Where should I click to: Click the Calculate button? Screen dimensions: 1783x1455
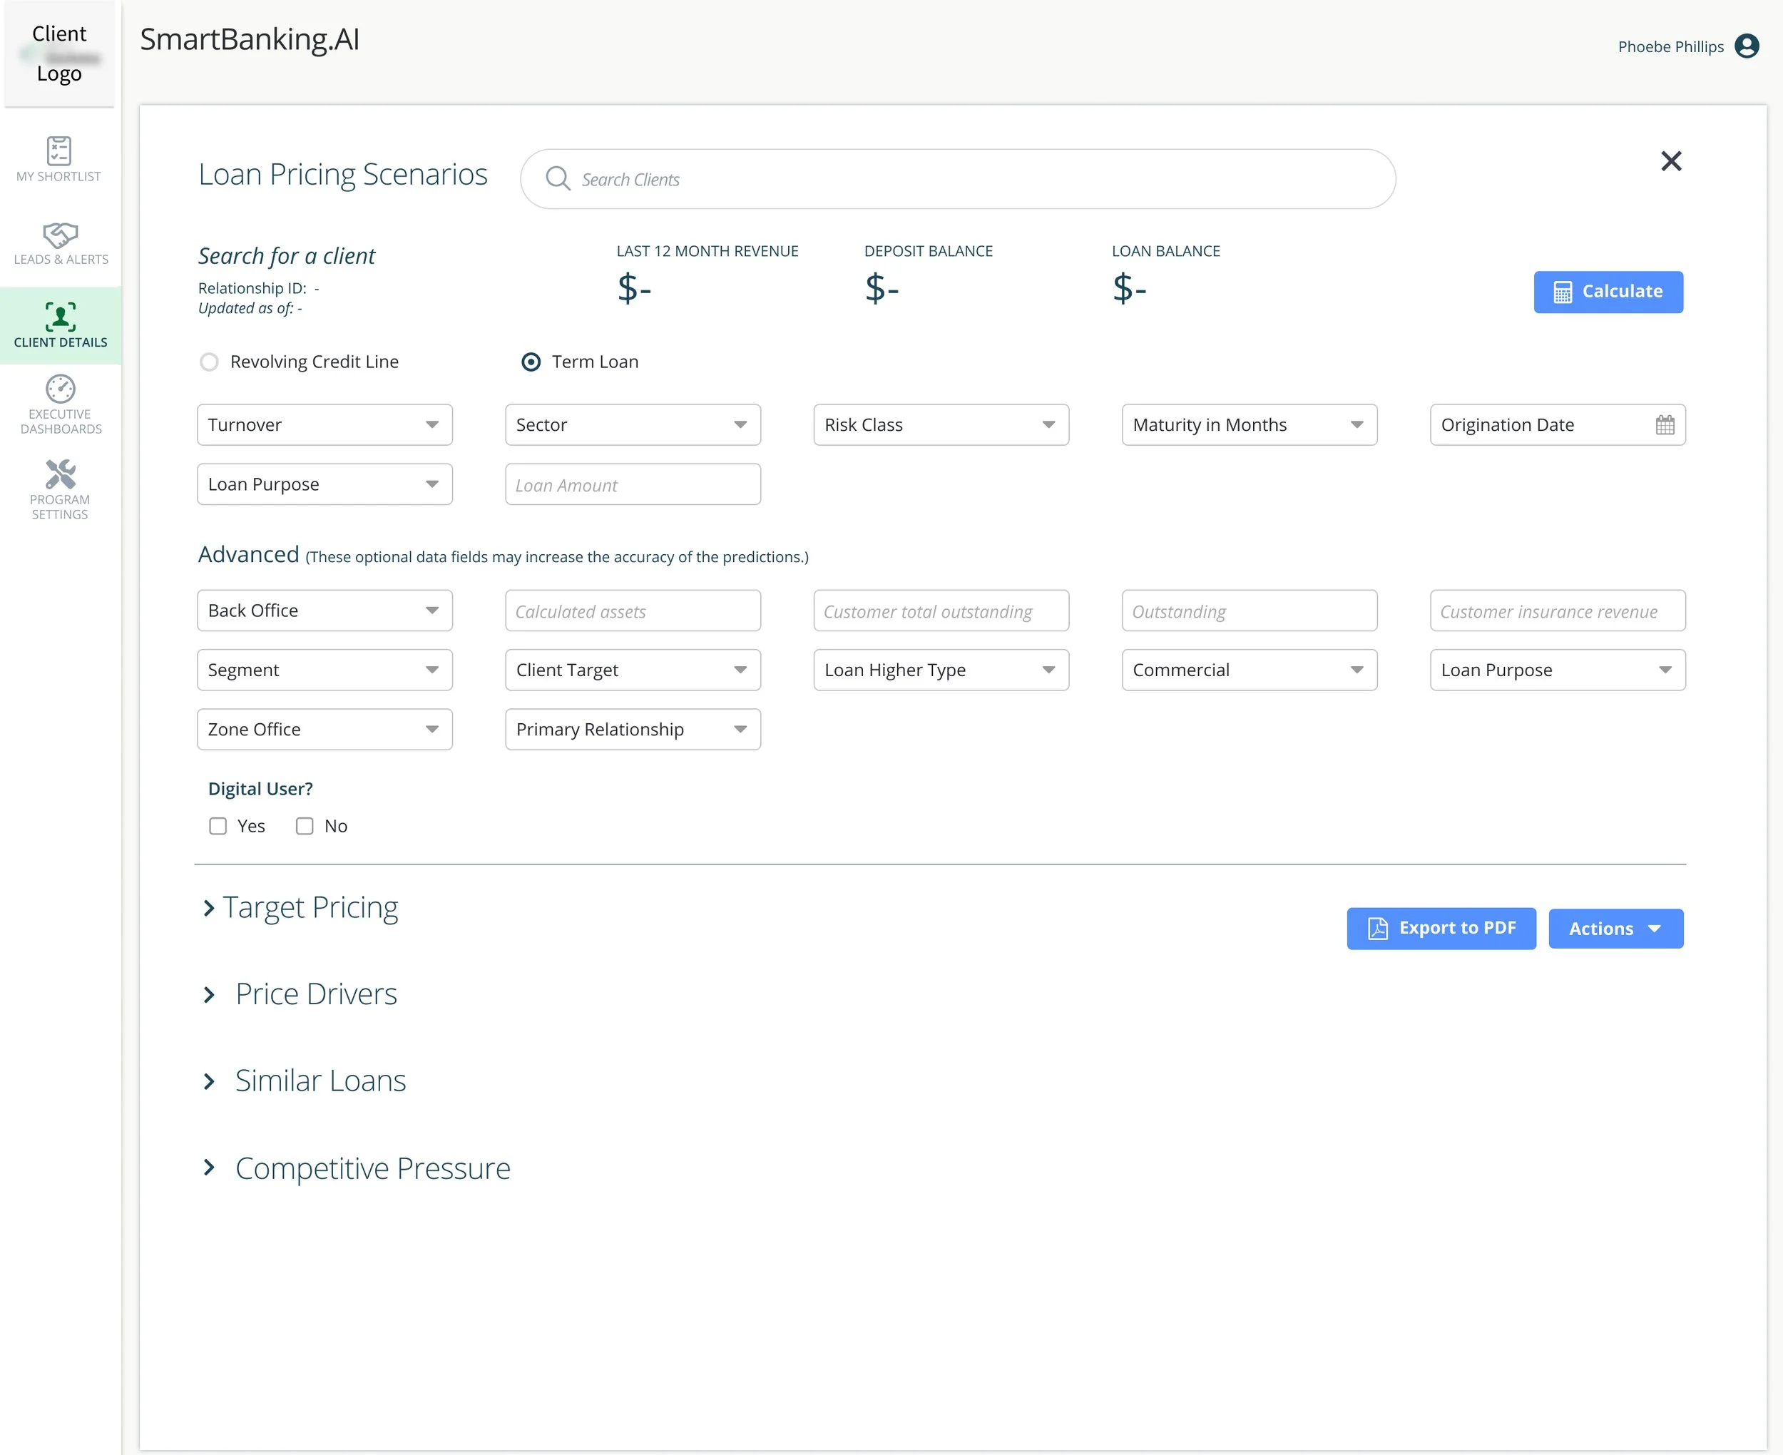click(x=1607, y=292)
